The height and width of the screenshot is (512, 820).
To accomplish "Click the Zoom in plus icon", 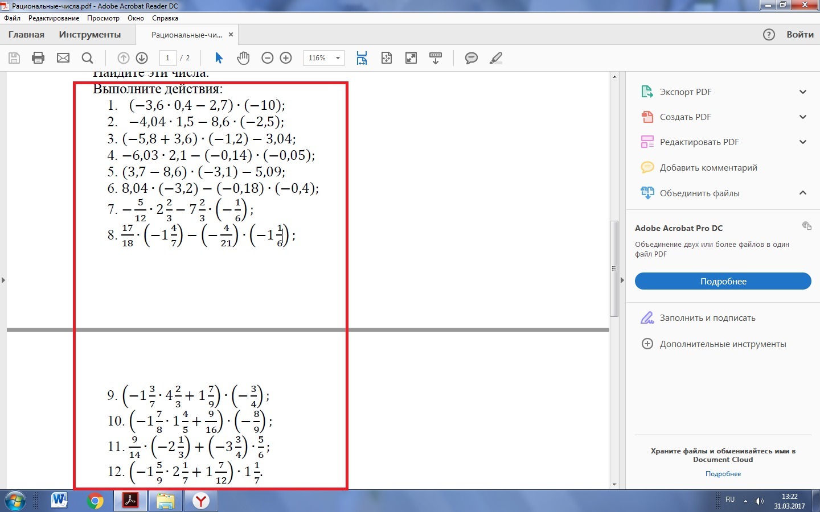I will [286, 58].
